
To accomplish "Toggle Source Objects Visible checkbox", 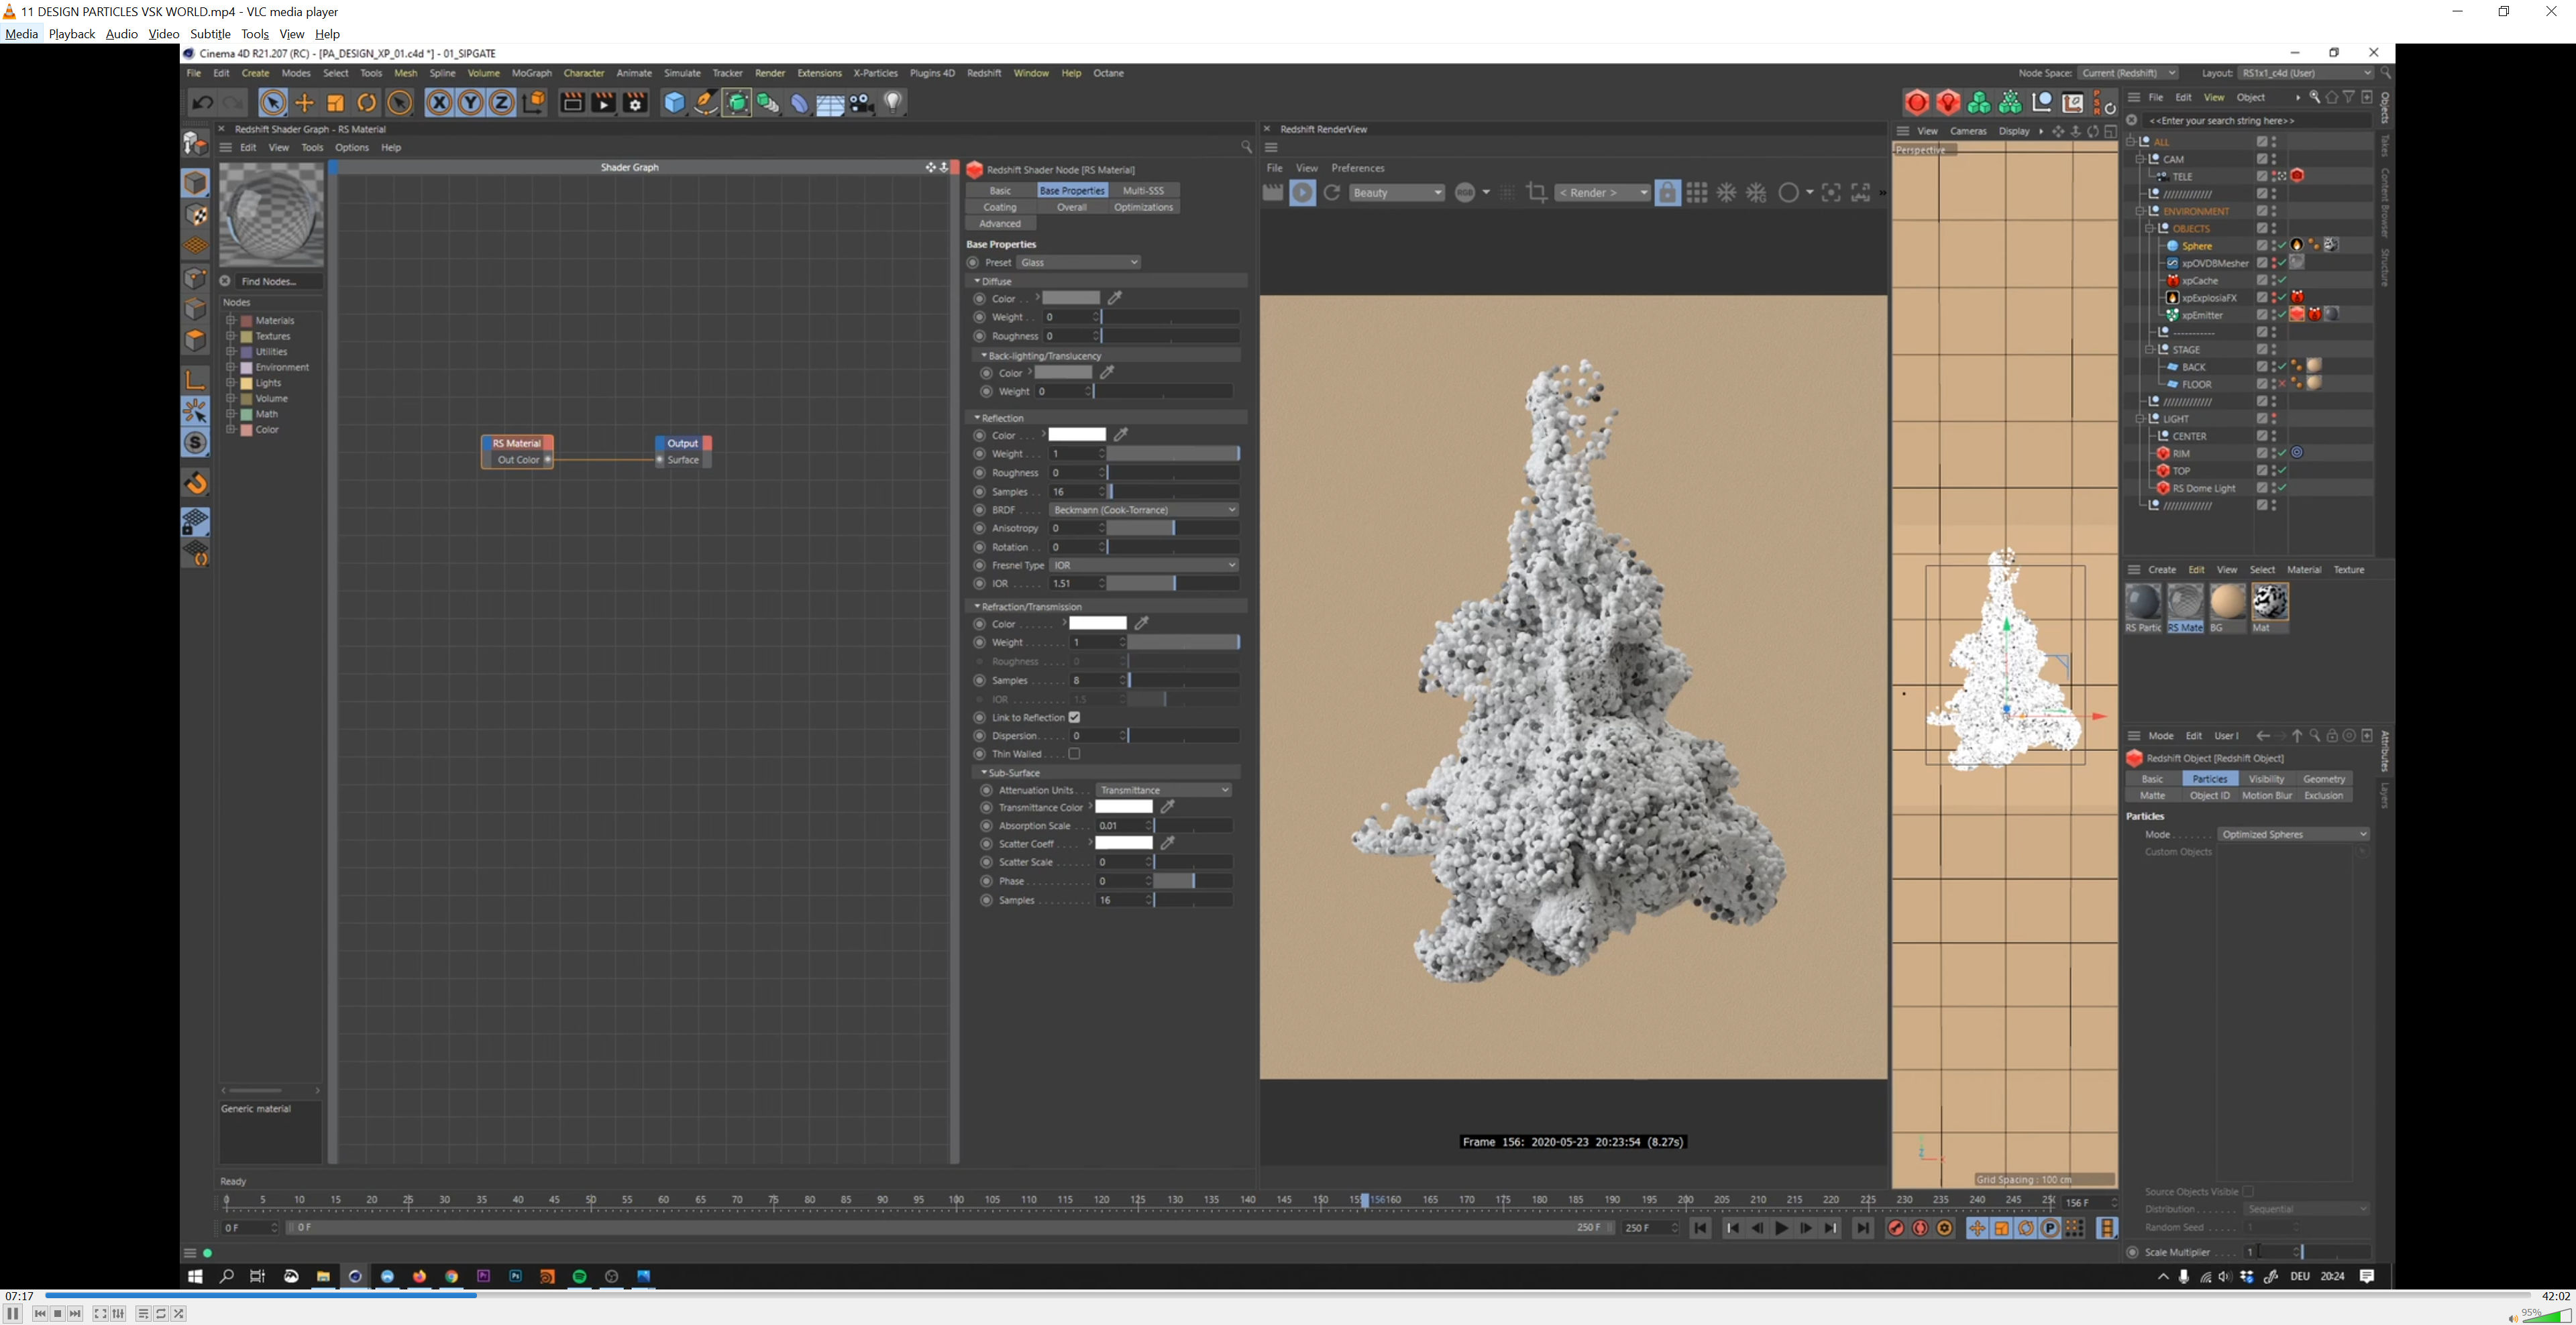I will coord(2247,1191).
